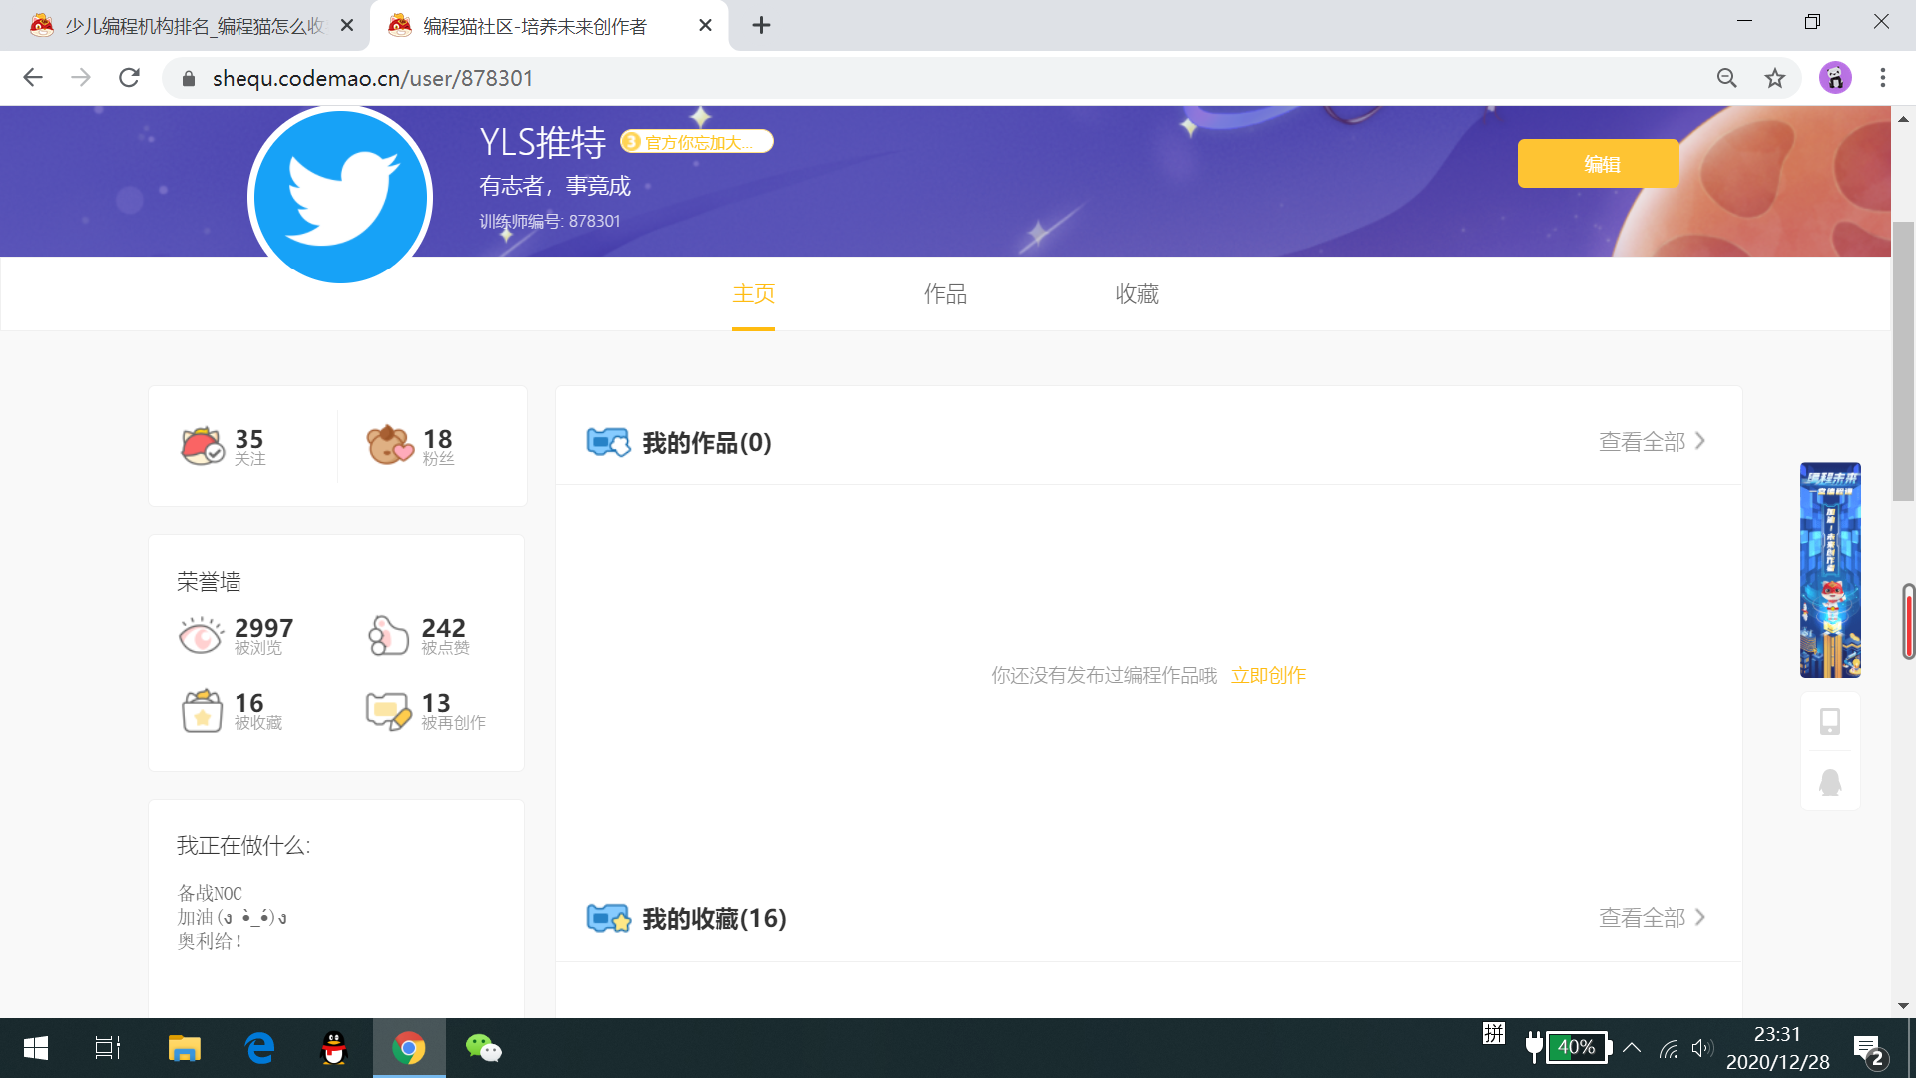Click the eye icon for 被浏览 views
The height and width of the screenshot is (1078, 1916).
pyautogui.click(x=201, y=635)
